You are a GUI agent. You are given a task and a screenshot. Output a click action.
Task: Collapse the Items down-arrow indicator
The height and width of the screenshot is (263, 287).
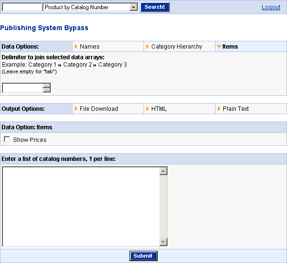click(x=219, y=47)
